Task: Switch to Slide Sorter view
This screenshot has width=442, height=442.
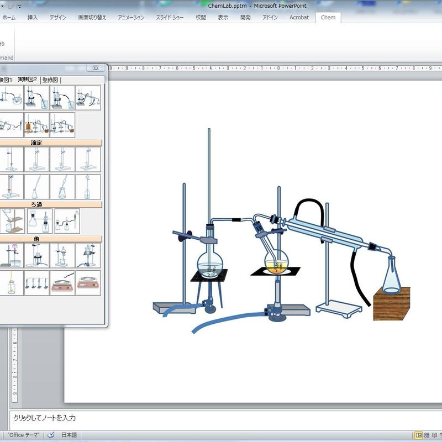Action: tap(427, 435)
